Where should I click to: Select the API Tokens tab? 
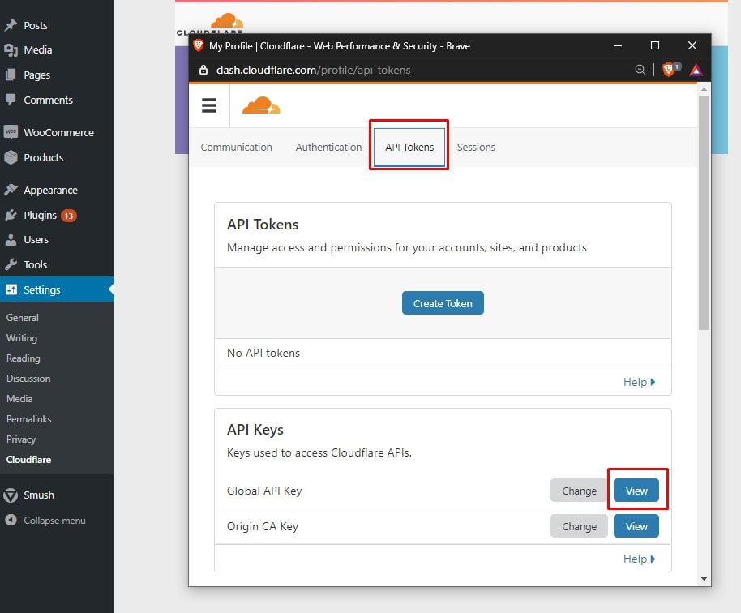click(409, 147)
